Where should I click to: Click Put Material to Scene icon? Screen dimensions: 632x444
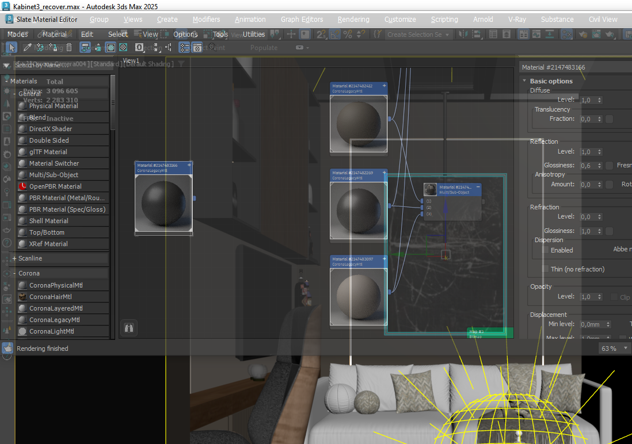point(40,48)
